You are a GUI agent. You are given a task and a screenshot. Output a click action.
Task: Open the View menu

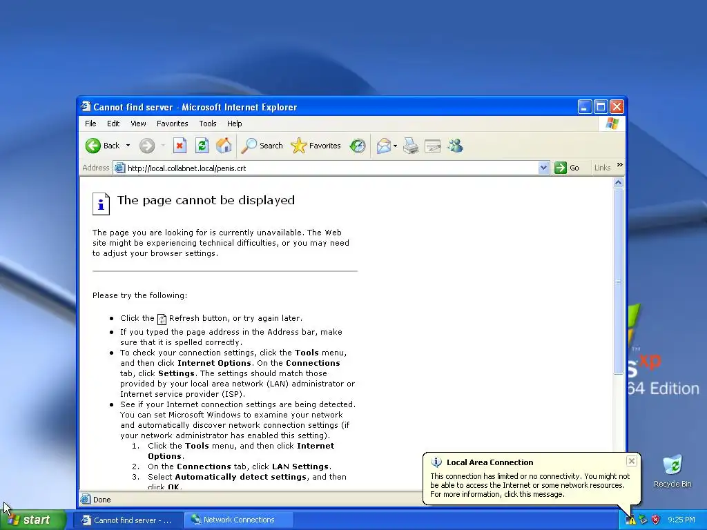tap(138, 124)
